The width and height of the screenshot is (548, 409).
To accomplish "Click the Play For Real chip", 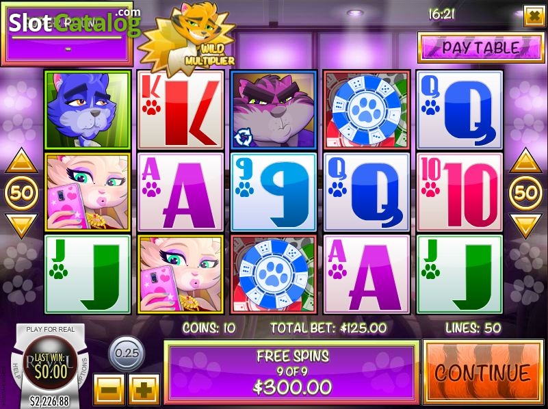I will [x=51, y=330].
